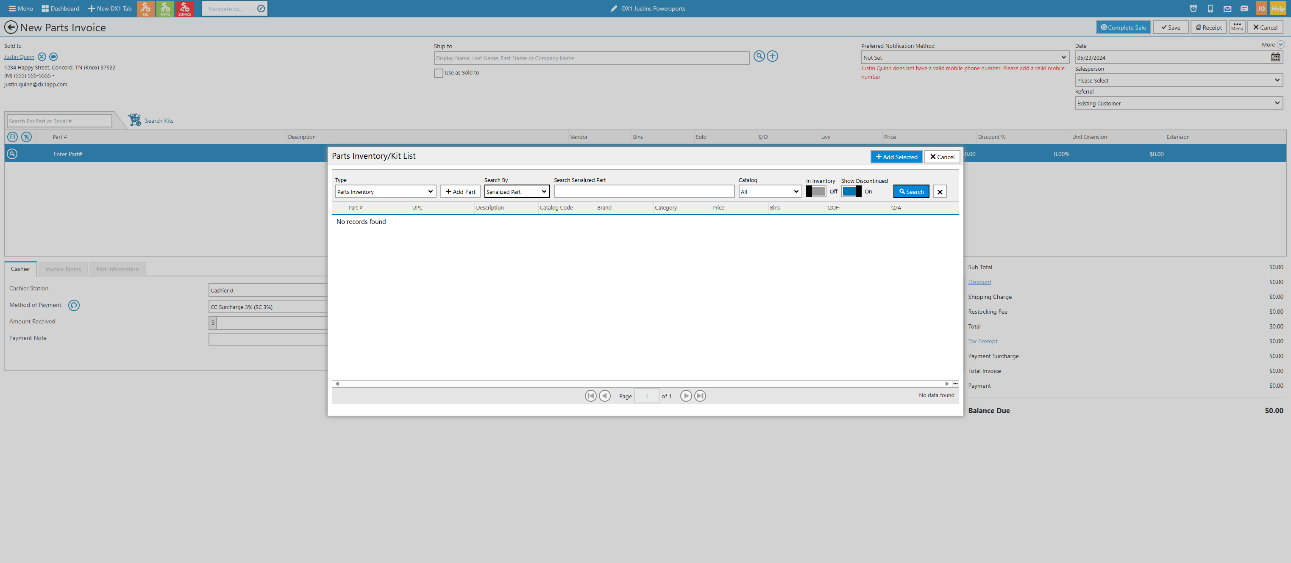
Task: Click the back arrow beside New Parts Invoice
Action: 11,28
